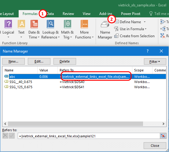Switch to the Data tab
The image size is (169, 152).
tap(50, 14)
